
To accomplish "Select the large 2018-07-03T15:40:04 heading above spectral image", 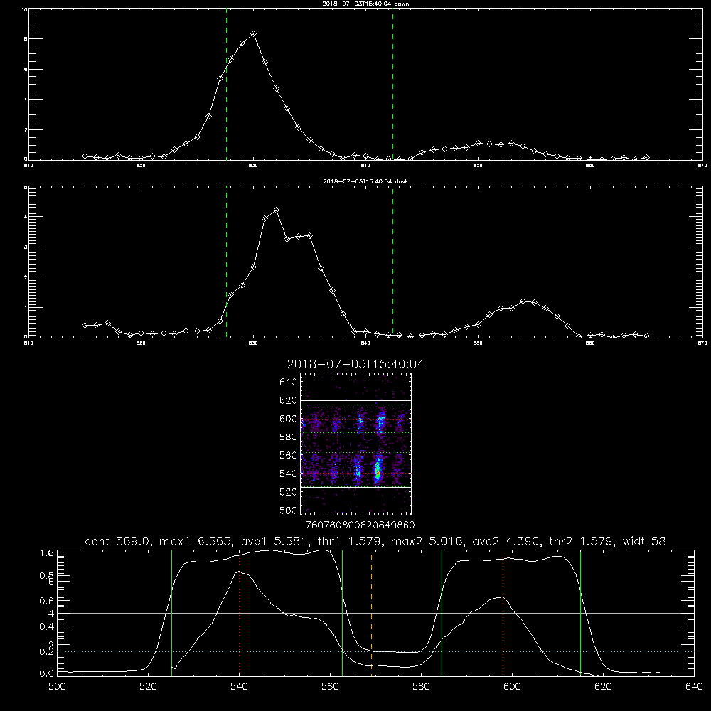I will pyautogui.click(x=355, y=364).
